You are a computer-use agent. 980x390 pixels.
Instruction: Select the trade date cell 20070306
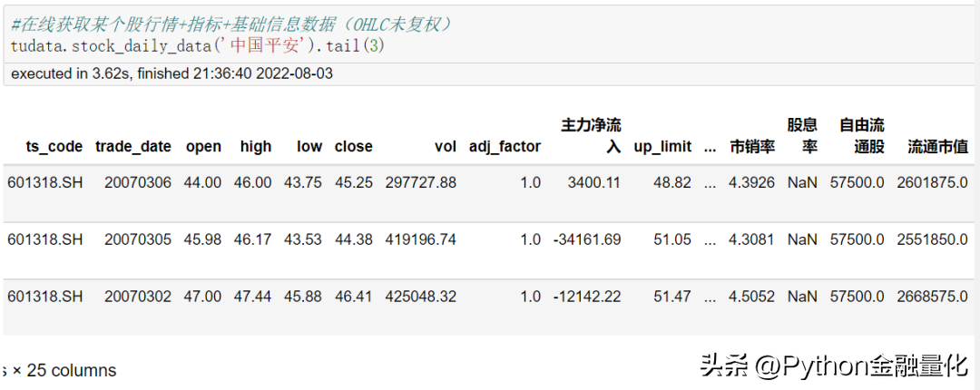(x=137, y=182)
